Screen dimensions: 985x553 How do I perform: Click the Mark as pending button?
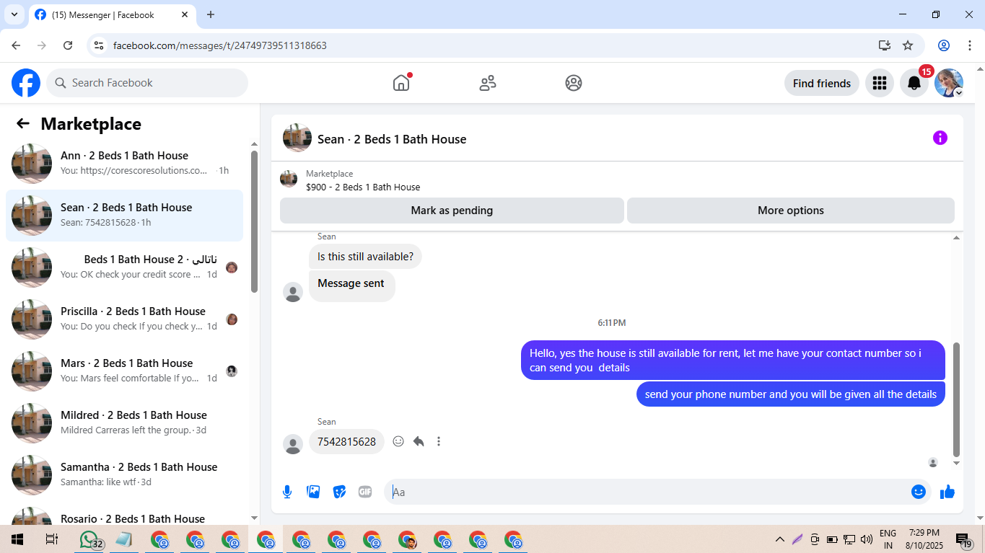tap(452, 211)
